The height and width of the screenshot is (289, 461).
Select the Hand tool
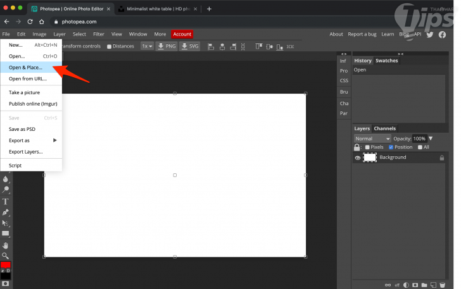point(6,245)
